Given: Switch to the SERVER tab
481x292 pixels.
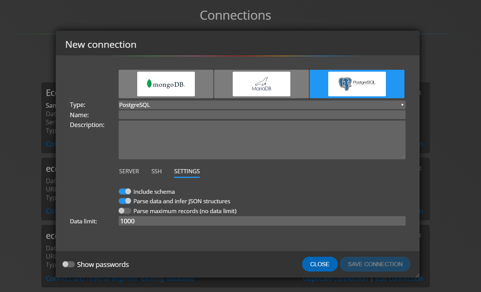Looking at the screenshot, I should coord(129,171).
